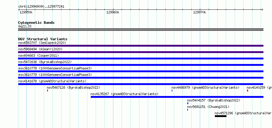Click the Cytogenetic Bands track title

tap(36, 23)
